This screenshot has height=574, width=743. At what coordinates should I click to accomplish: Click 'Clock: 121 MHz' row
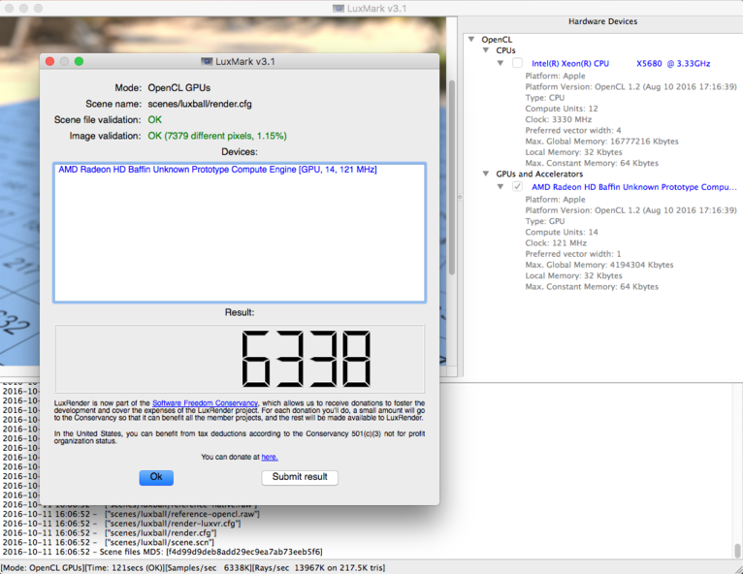coord(556,243)
